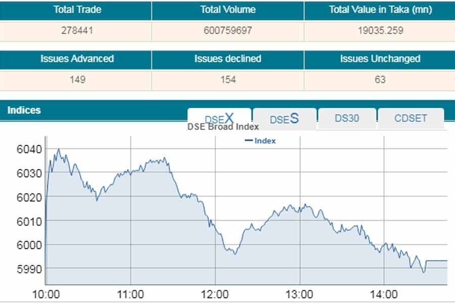
Task: Open the DSES index tab
Action: coord(284,119)
